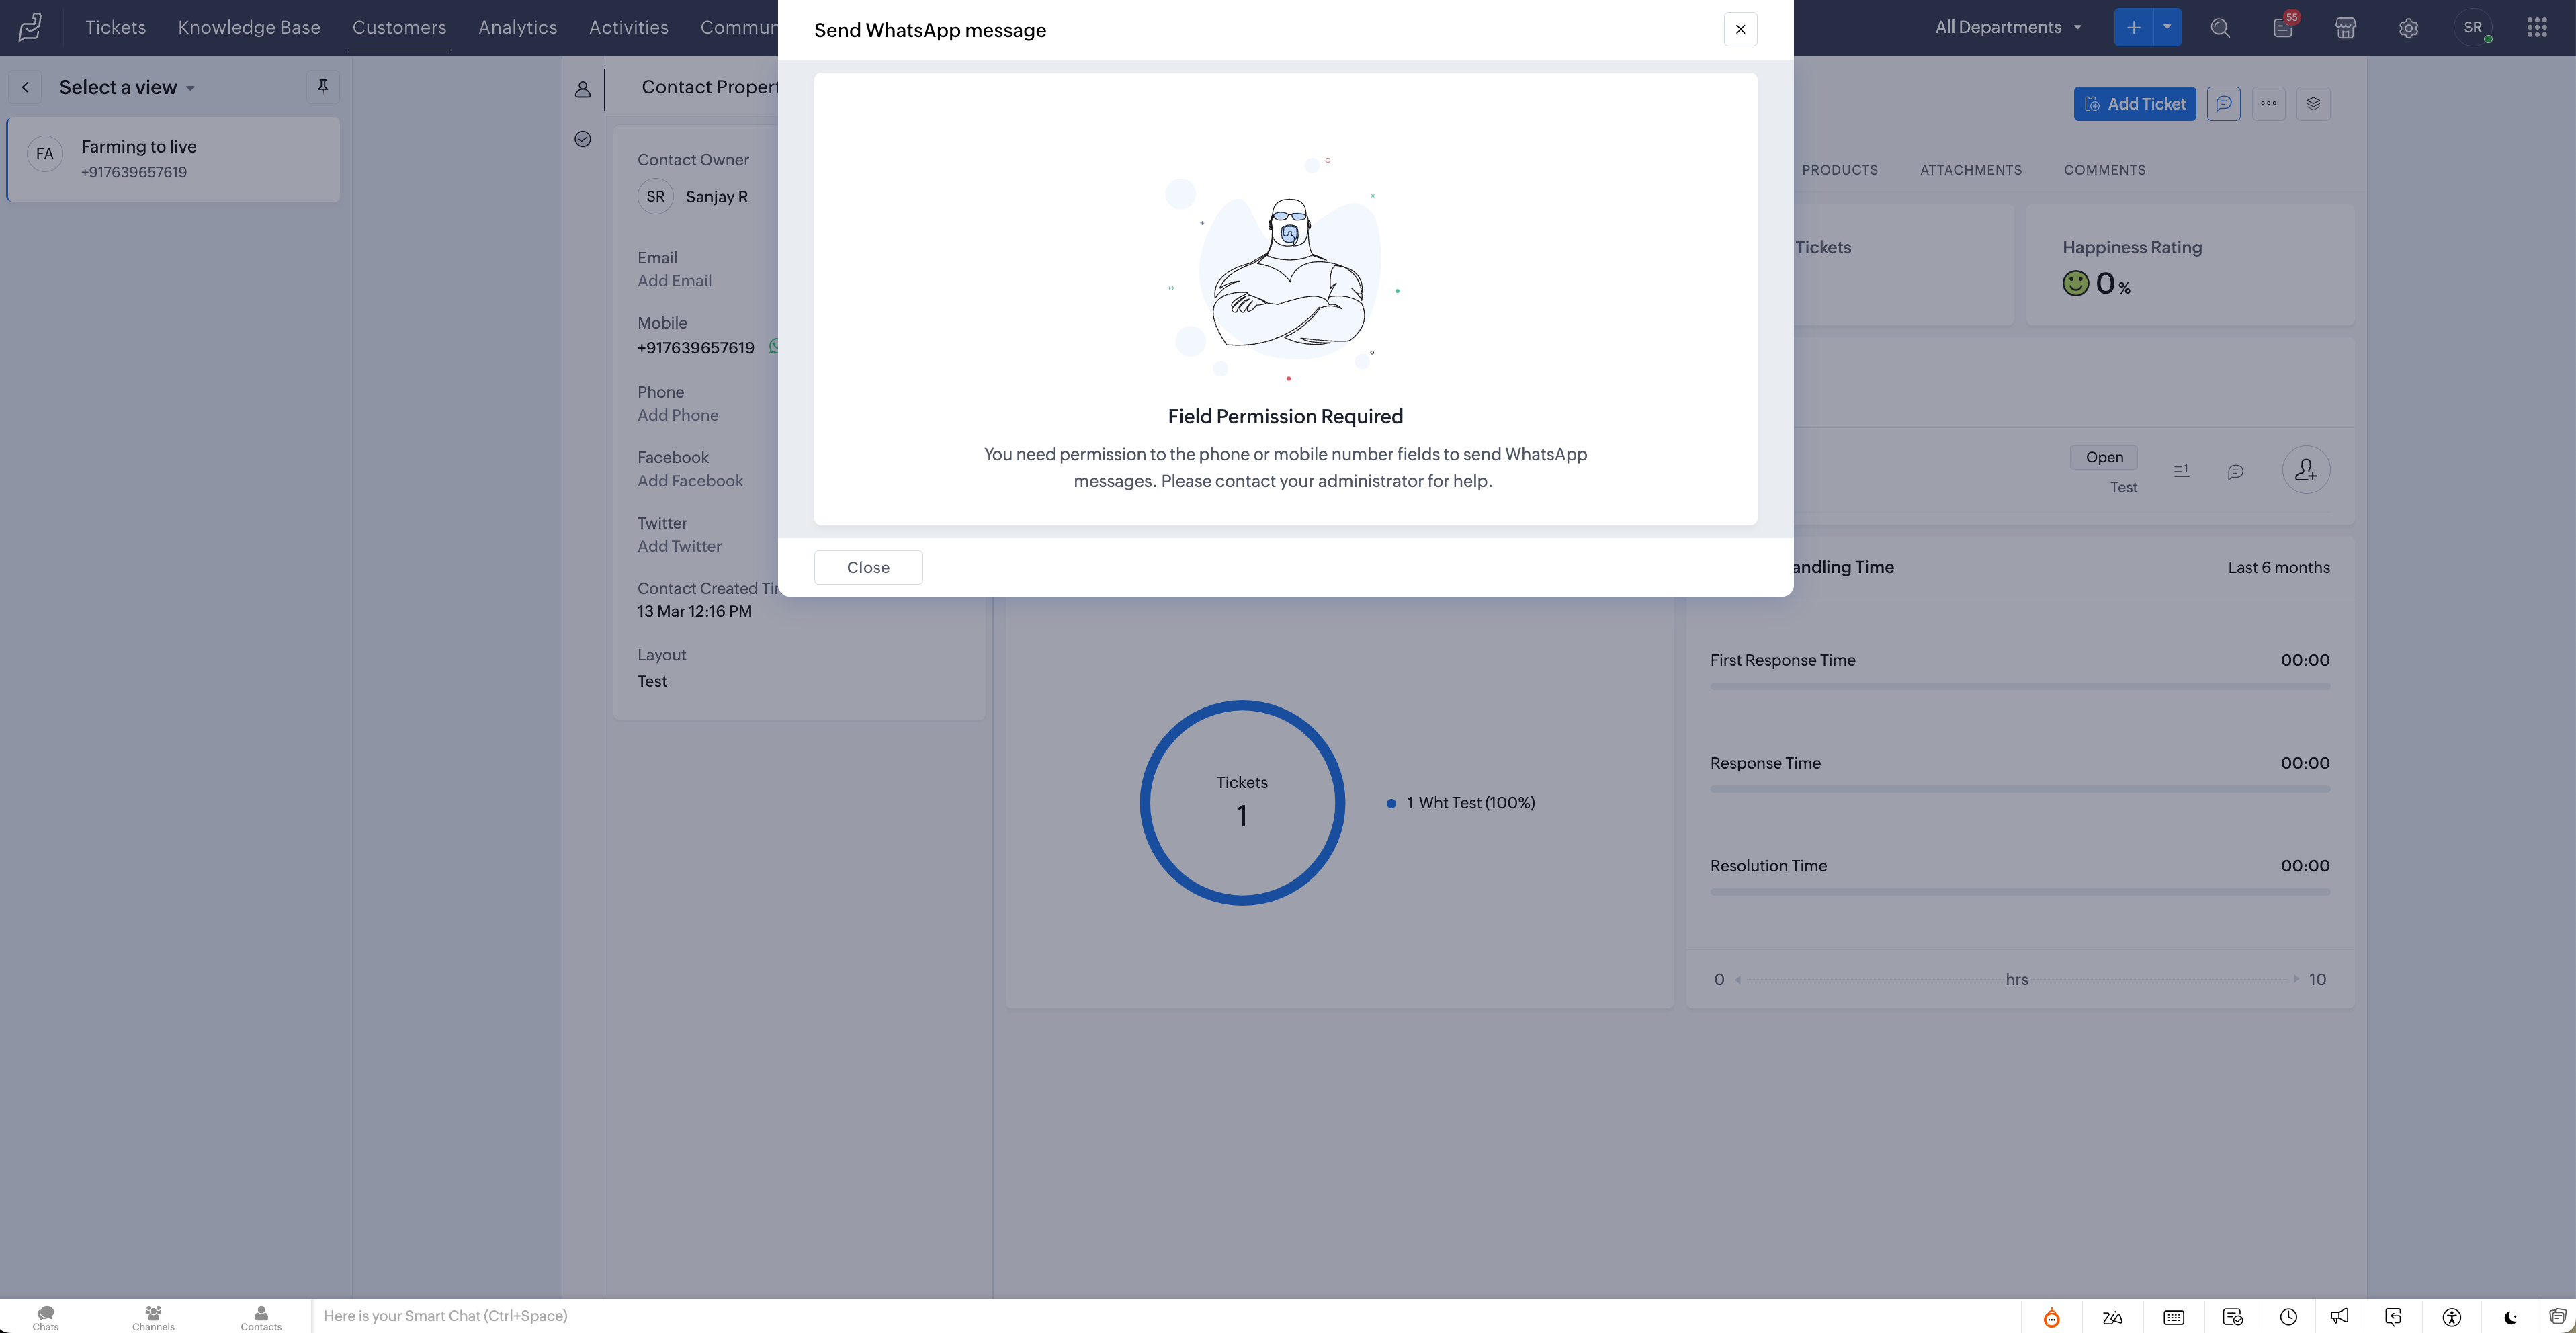Click the Add Ticket button

pos(2134,103)
